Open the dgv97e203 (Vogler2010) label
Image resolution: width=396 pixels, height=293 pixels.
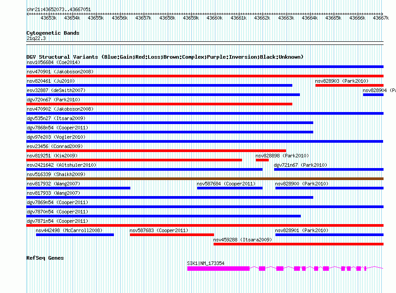tap(56, 137)
